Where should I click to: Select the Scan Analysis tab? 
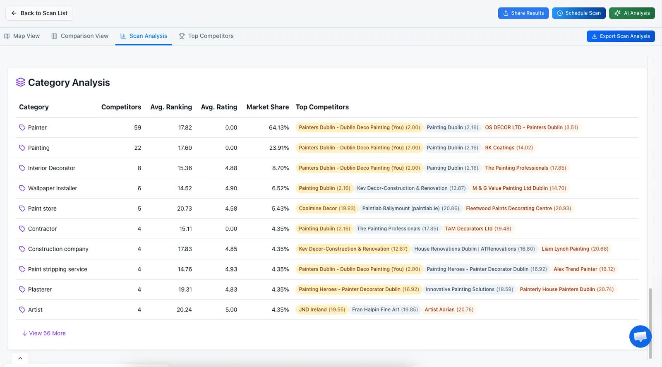(x=144, y=36)
